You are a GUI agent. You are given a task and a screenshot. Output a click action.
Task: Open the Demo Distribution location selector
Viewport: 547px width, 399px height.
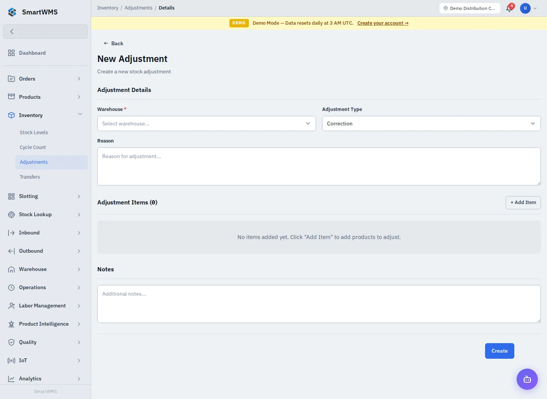point(470,8)
